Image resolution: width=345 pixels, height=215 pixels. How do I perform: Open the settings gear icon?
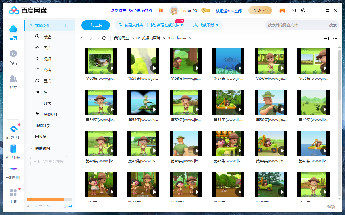click(303, 10)
